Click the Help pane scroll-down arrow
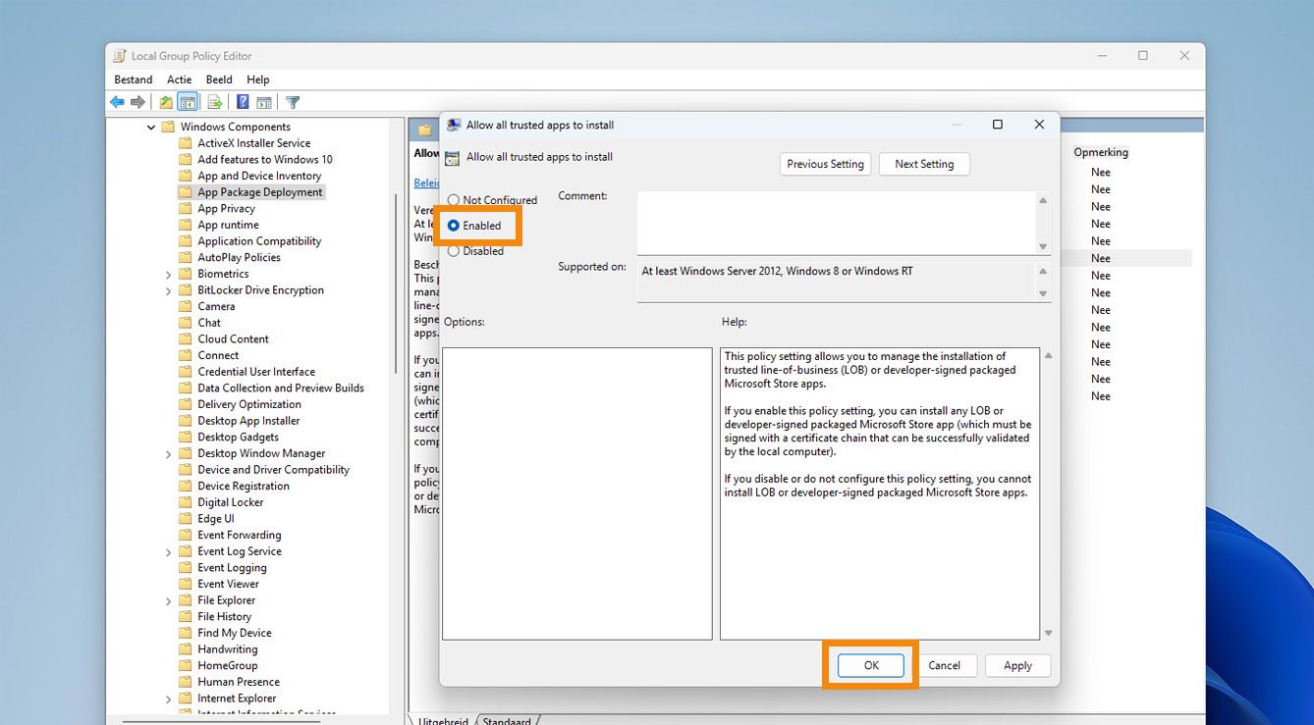Image resolution: width=1314 pixels, height=725 pixels. click(1048, 634)
